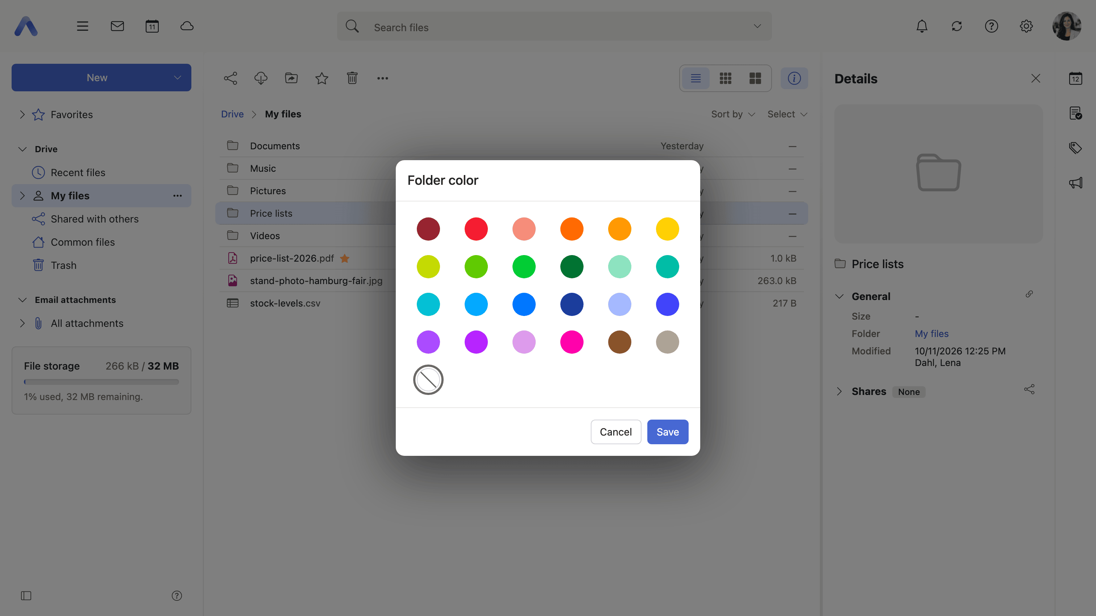Screen dimensions: 1096x616
Task: Click the Search files input field
Action: pyautogui.click(x=554, y=26)
